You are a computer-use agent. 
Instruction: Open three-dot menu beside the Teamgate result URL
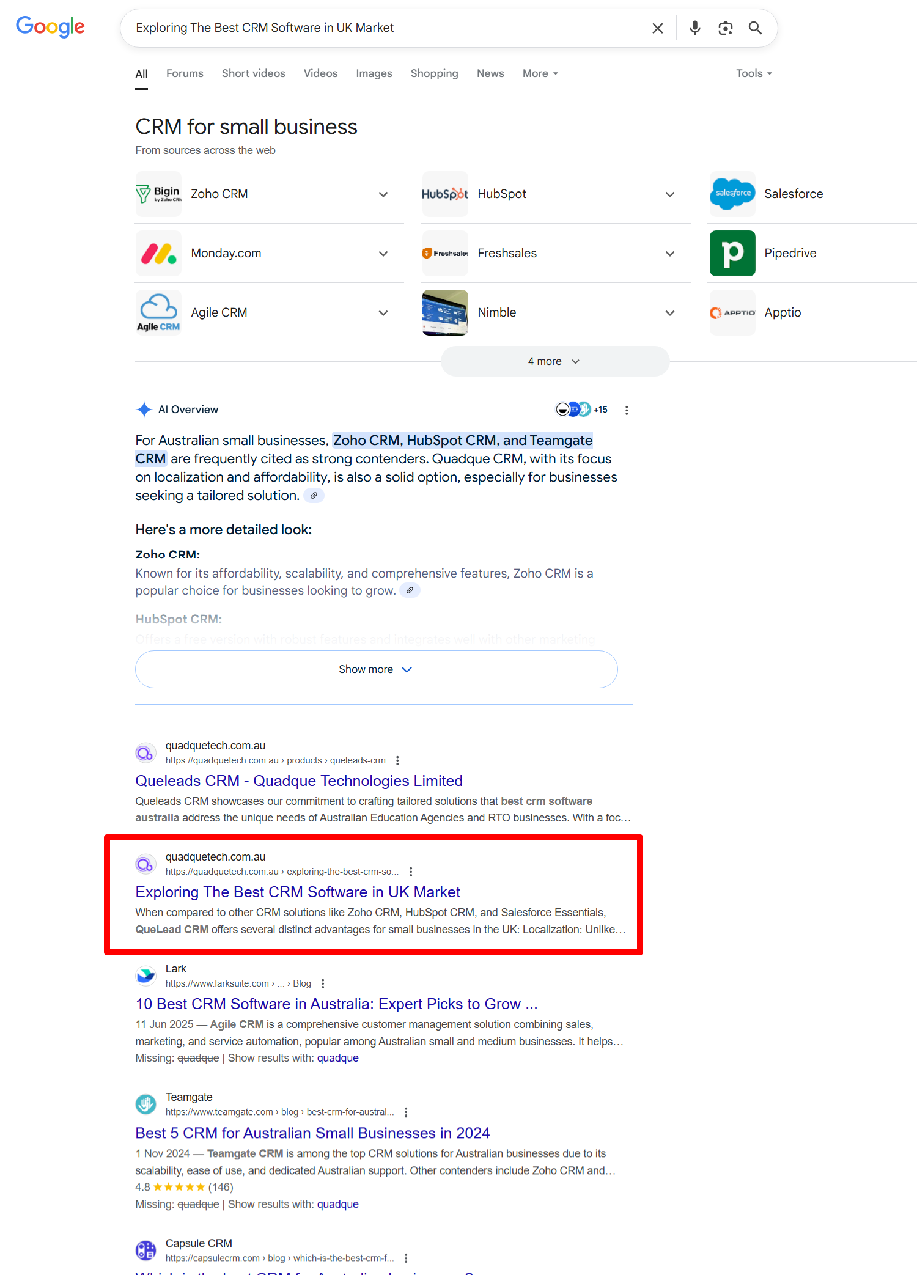(406, 1112)
